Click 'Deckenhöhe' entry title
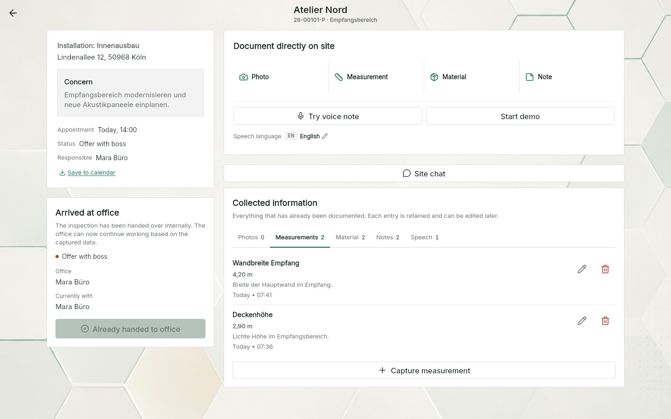Viewport: 671px width, 419px height. pyautogui.click(x=253, y=315)
